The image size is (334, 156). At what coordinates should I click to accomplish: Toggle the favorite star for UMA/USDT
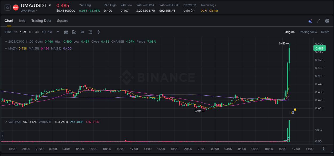click(7, 7)
